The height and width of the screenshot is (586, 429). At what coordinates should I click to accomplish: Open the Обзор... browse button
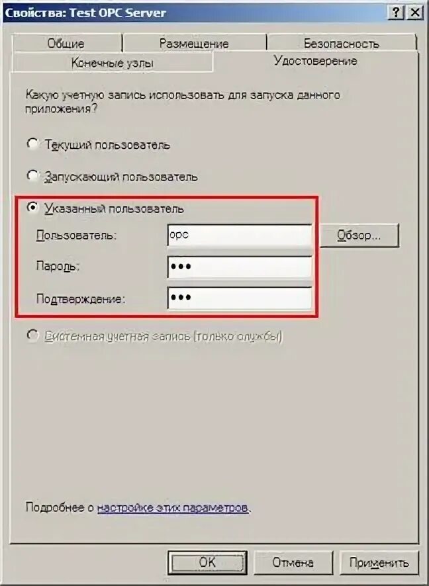pos(359,235)
